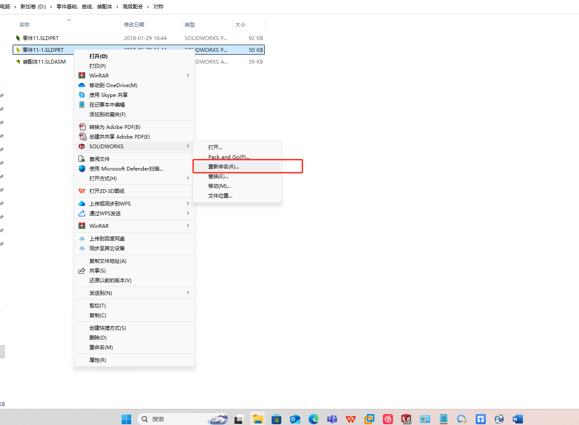This screenshot has width=579, height=425.
Task: Select 文件位置... in SOLIDWORKS submenu
Action: [x=220, y=195]
